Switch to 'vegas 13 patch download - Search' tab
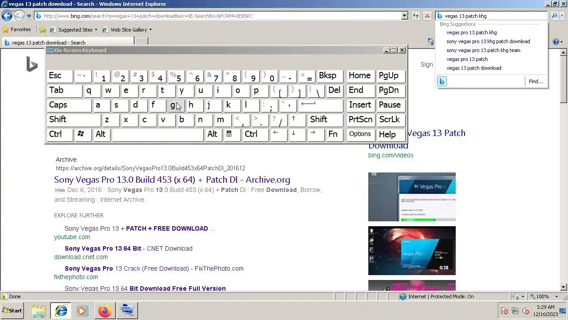This screenshot has height=320, width=568. [x=67, y=43]
